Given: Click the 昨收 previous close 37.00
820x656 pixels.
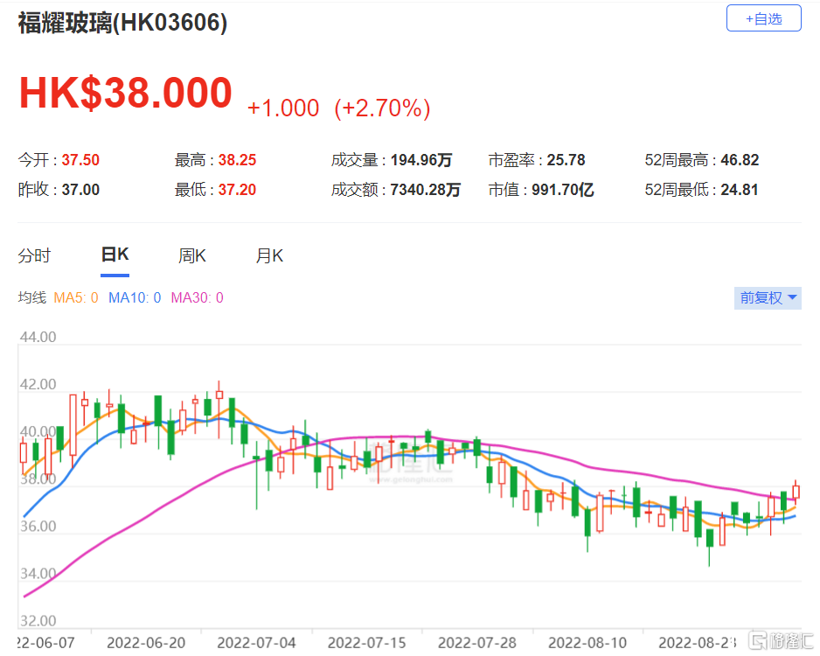Looking at the screenshot, I should [80, 190].
